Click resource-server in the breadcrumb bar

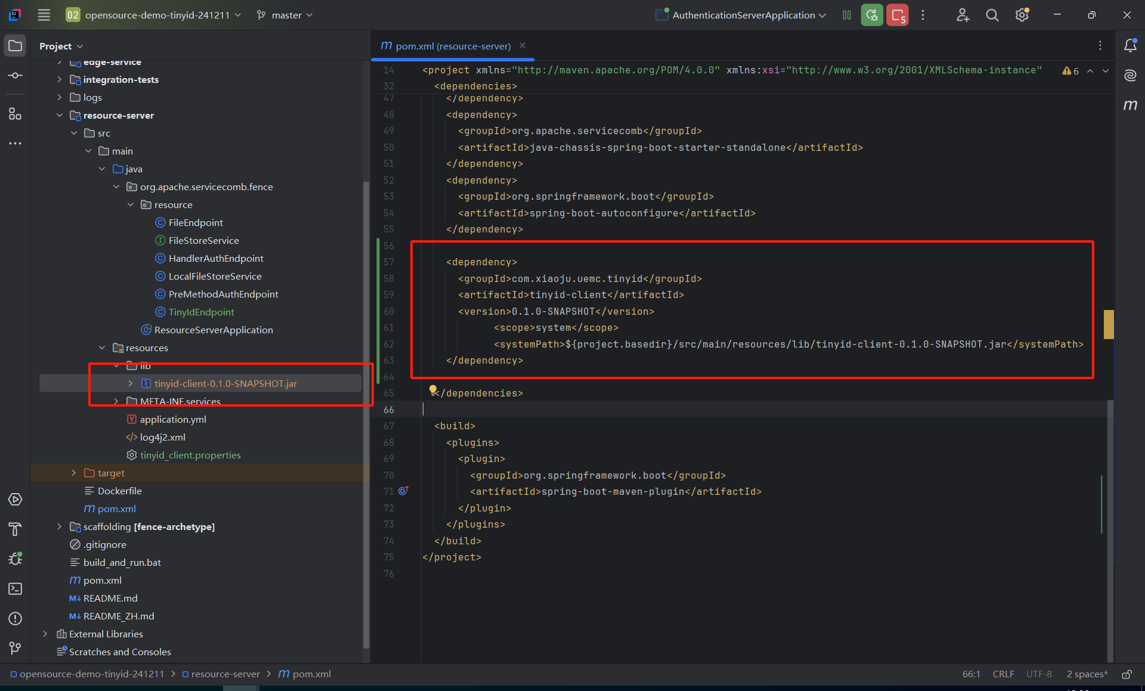(x=225, y=674)
